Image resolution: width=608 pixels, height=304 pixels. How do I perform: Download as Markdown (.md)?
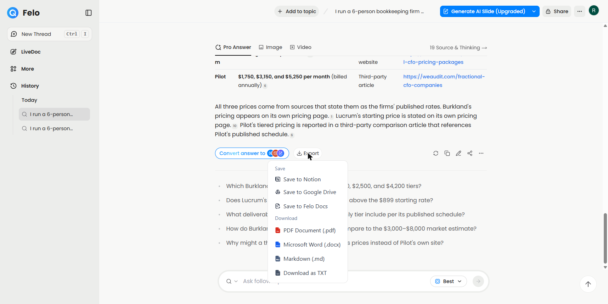pos(308,259)
